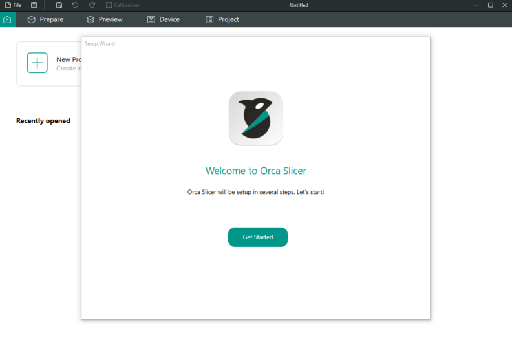
Task: Switch to the Device tab
Action: [164, 19]
